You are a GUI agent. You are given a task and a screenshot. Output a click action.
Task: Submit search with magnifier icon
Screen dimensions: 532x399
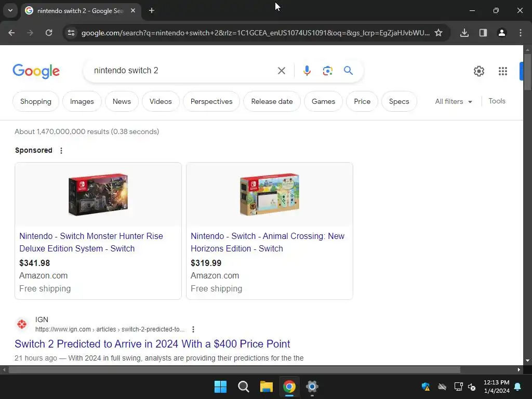tap(349, 71)
